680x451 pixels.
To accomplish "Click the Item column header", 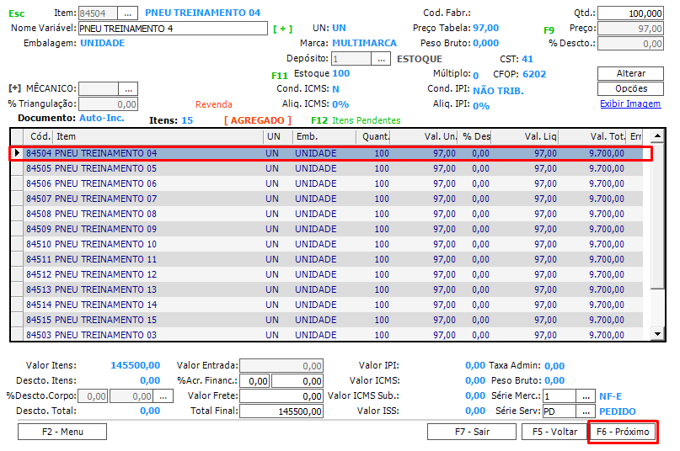I will pyautogui.click(x=158, y=136).
